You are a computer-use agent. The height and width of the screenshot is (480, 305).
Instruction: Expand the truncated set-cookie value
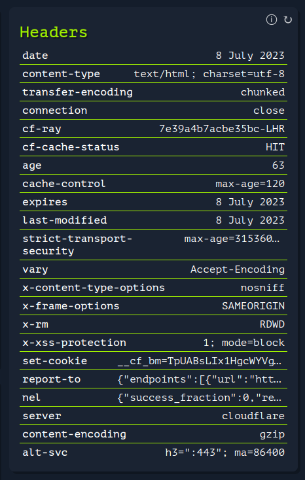200,361
